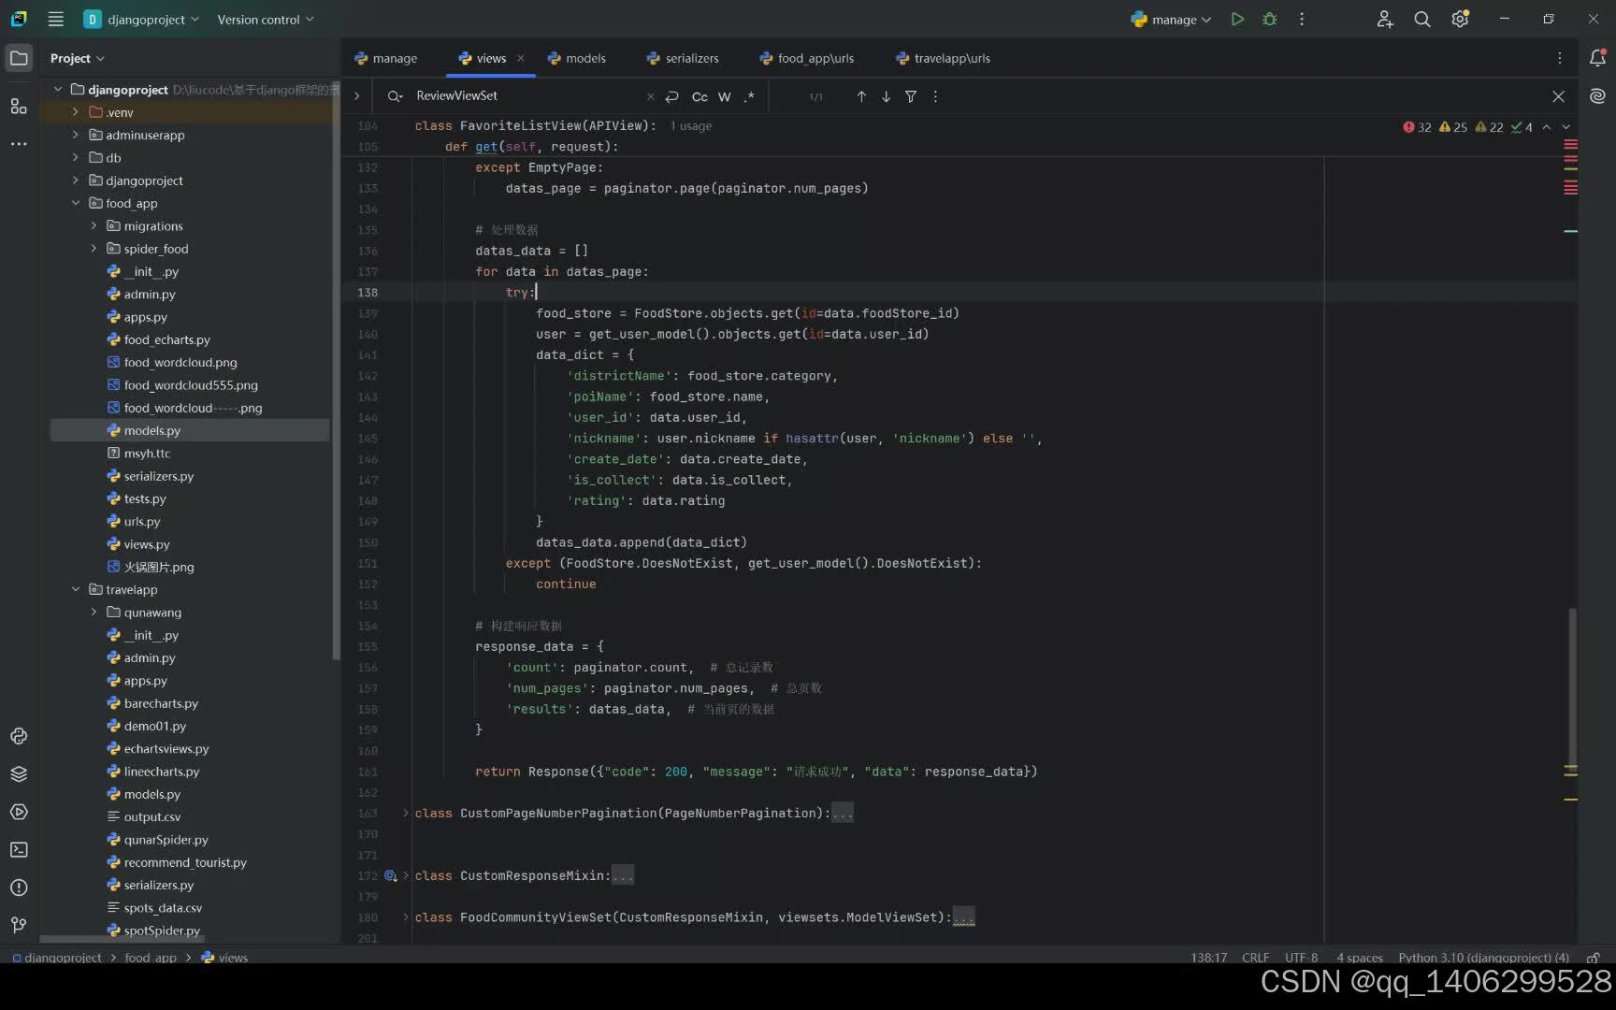Open the search history magnifier
Screen dimensions: 1616x1010
click(396, 96)
